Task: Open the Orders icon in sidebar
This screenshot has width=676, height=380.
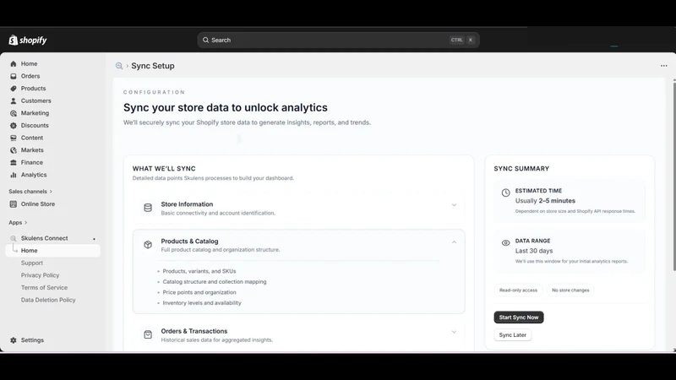Action: pos(14,76)
